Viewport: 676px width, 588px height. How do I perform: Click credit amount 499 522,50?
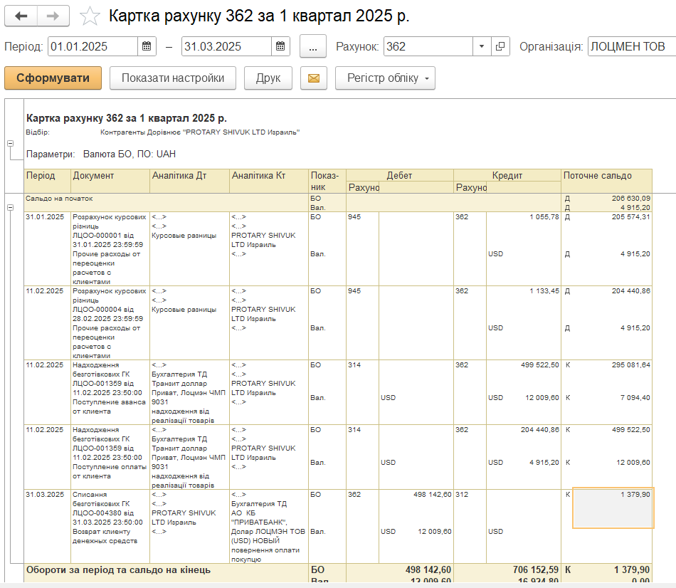[540, 364]
